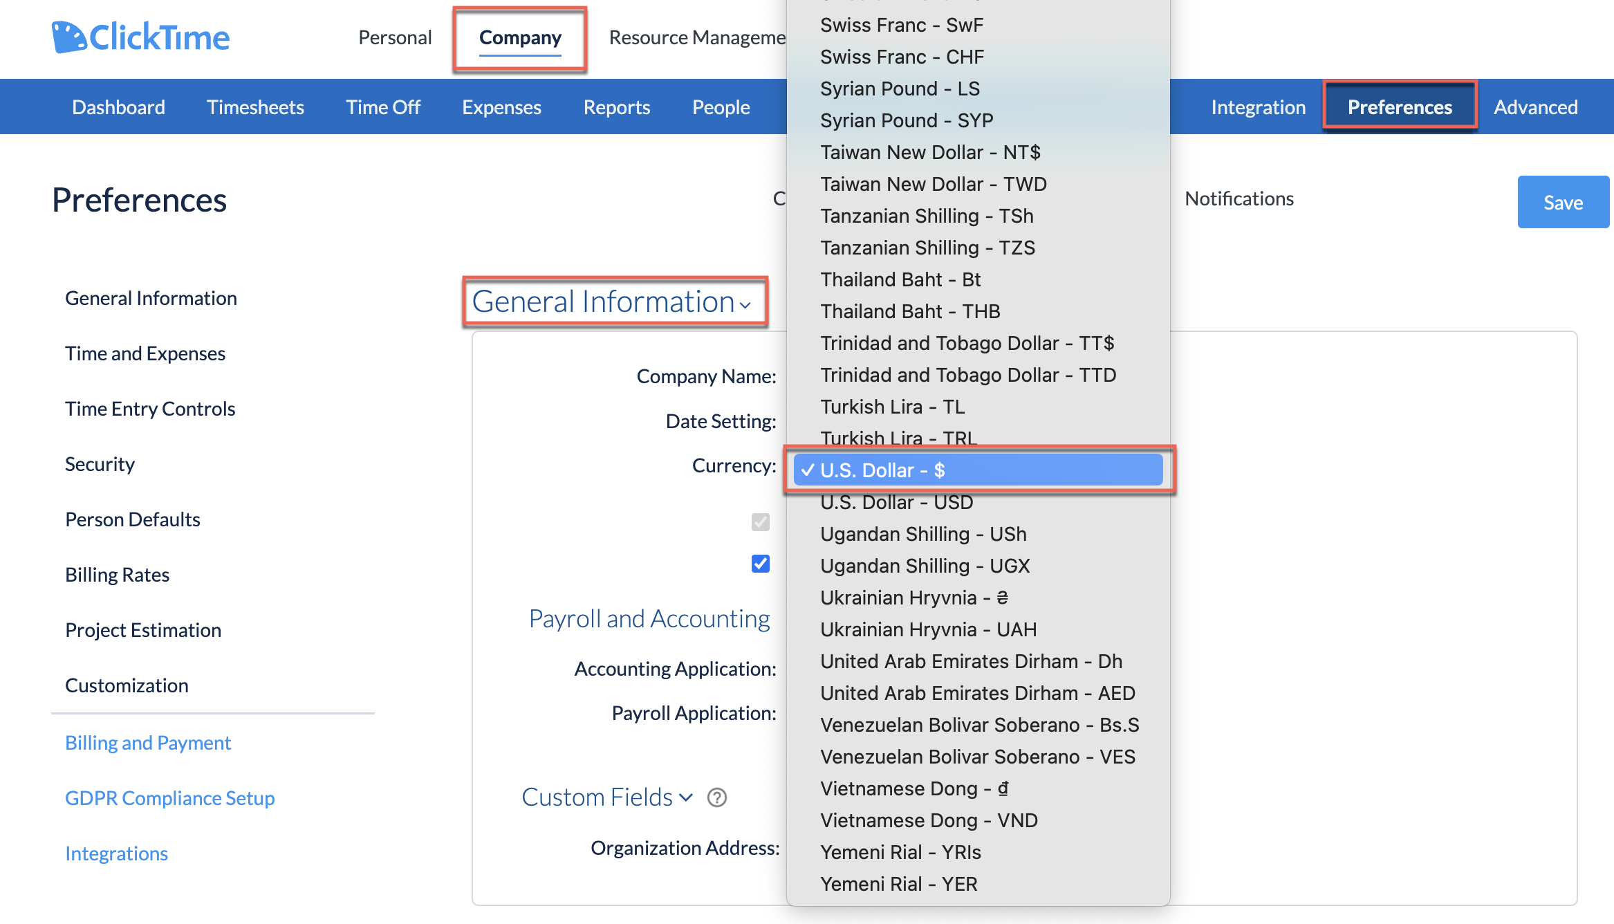Screen dimensions: 1614x924
Task: Open GDPR Compliance Setup link
Action: (170, 798)
